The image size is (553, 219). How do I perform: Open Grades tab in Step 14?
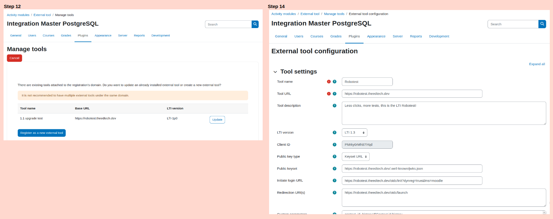[x=336, y=36]
